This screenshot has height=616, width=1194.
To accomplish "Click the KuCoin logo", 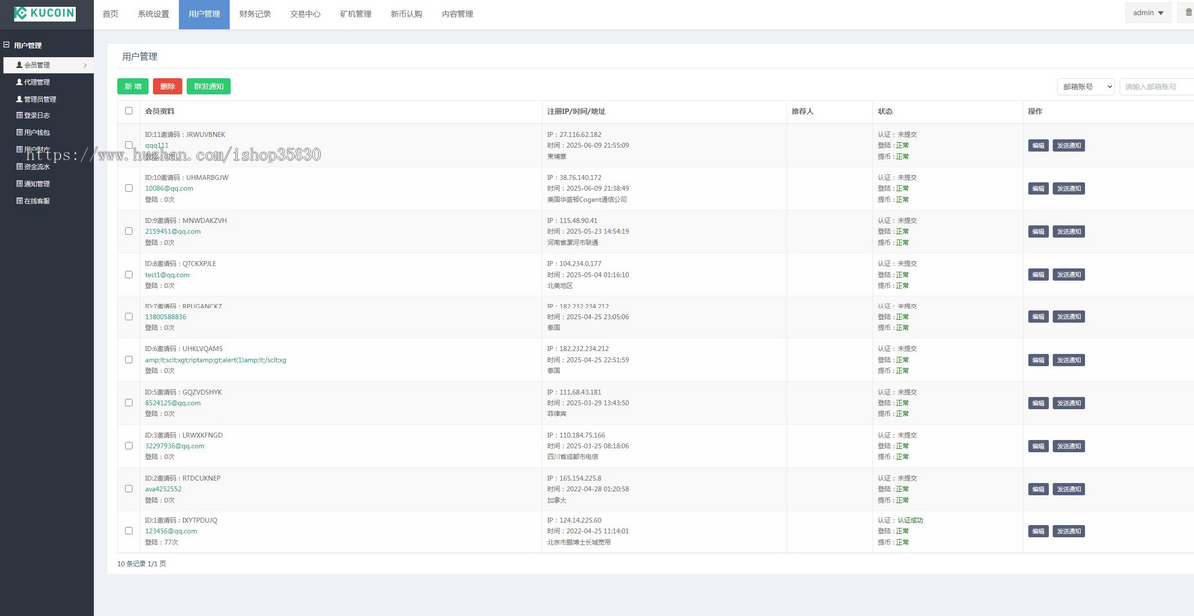I will pyautogui.click(x=47, y=14).
